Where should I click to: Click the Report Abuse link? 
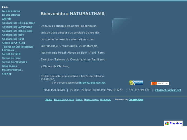pos(91,100)
